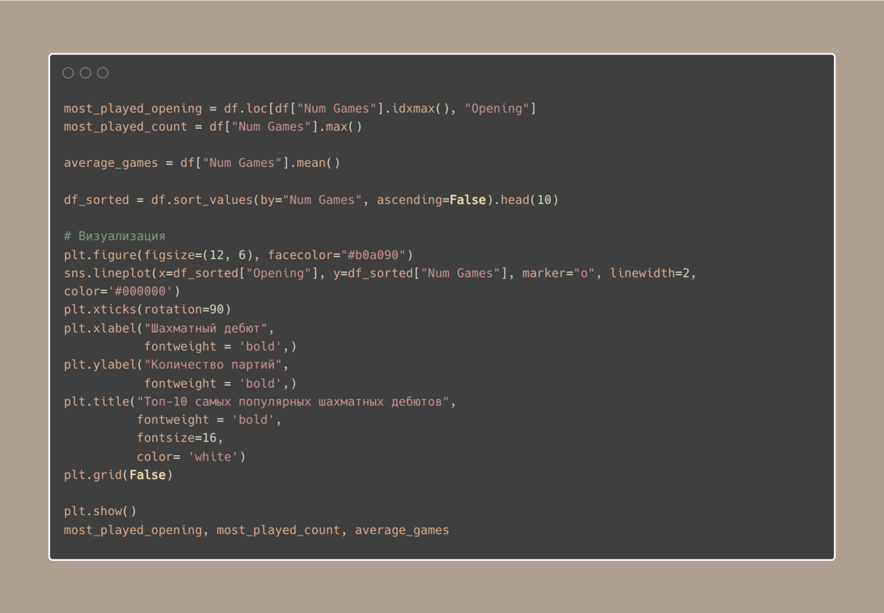This screenshot has height=613, width=884.
Task: Click the idxmax() call in the code
Action: (421, 109)
